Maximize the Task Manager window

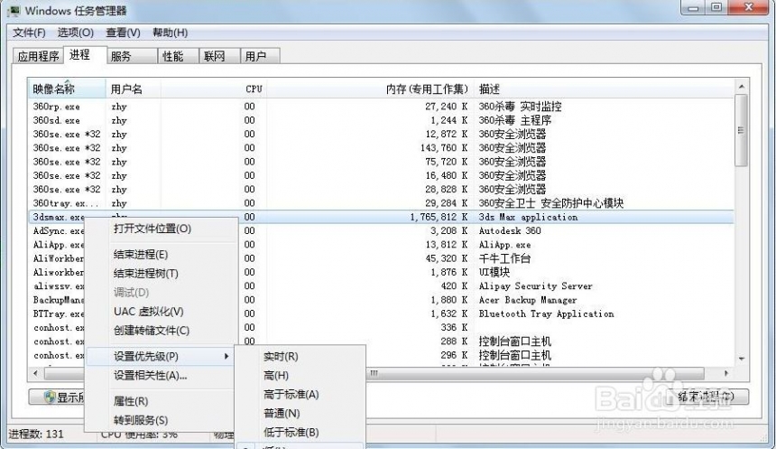717,8
